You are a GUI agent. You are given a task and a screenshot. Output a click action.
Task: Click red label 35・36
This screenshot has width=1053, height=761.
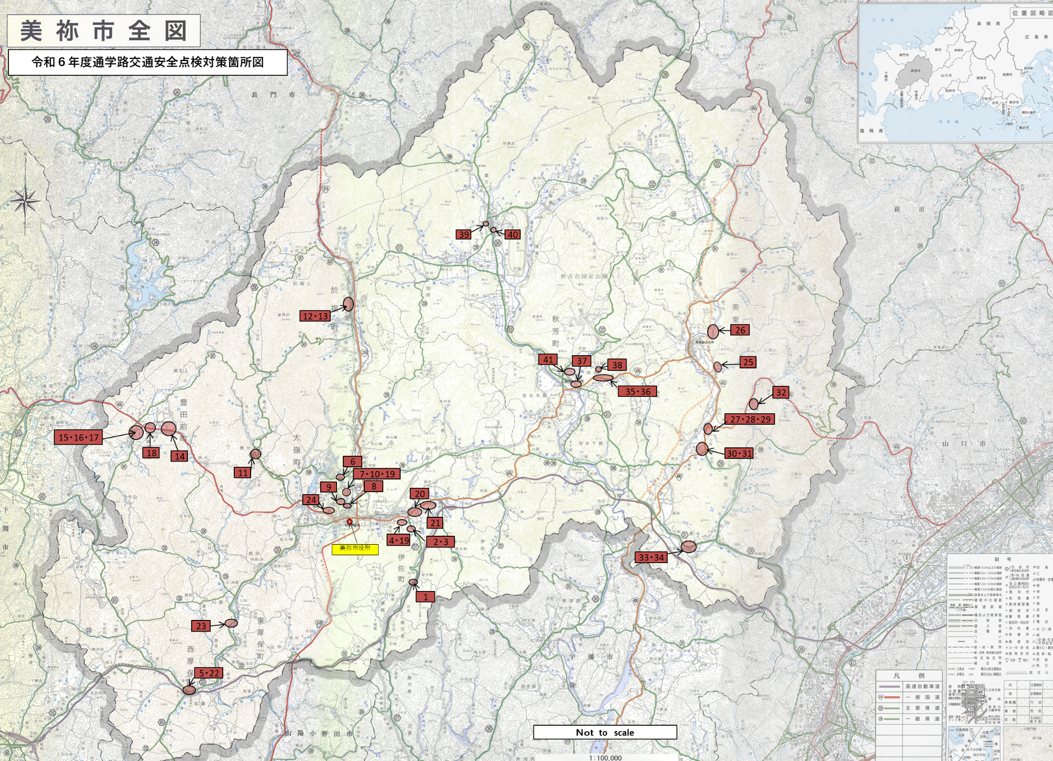pyautogui.click(x=638, y=392)
